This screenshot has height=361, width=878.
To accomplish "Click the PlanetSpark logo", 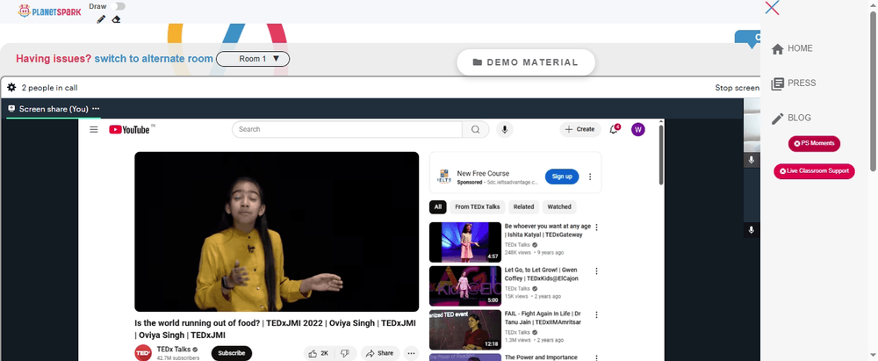I will click(x=49, y=11).
